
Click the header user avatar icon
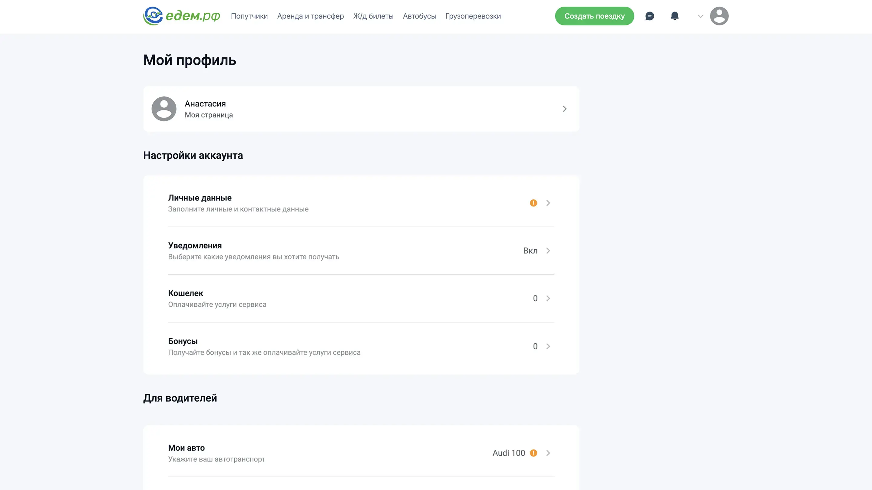pyautogui.click(x=719, y=16)
